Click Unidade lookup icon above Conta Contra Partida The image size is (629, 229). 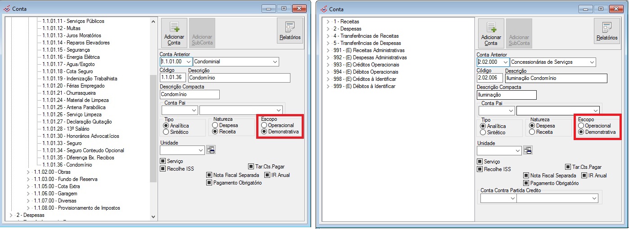pyautogui.click(x=528, y=150)
